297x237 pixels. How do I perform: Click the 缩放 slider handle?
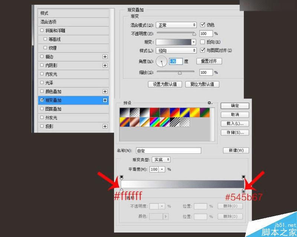180,73
